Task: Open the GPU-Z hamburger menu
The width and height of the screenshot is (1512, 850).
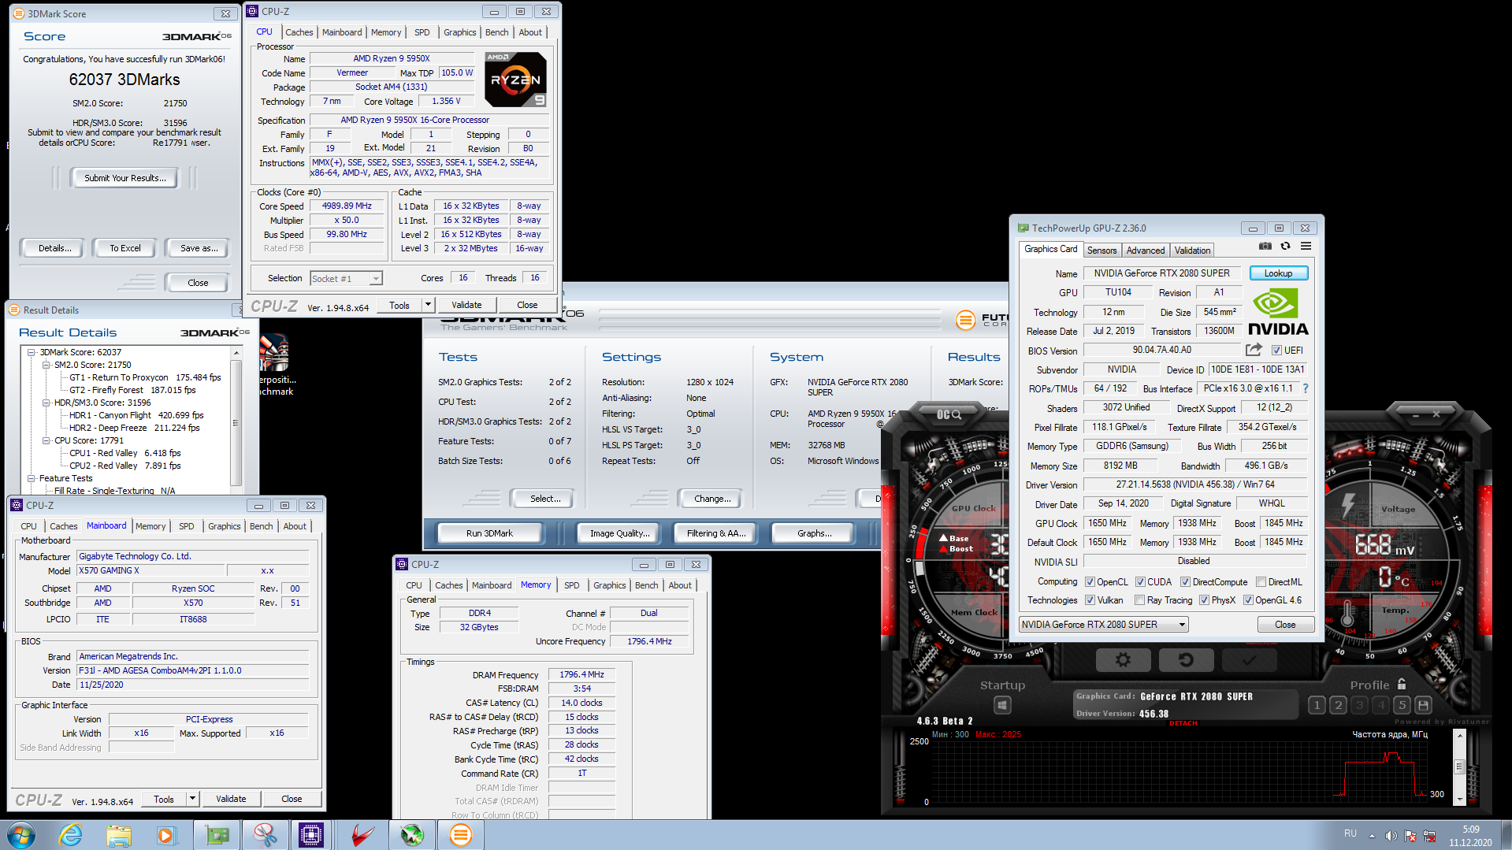Action: coord(1306,247)
